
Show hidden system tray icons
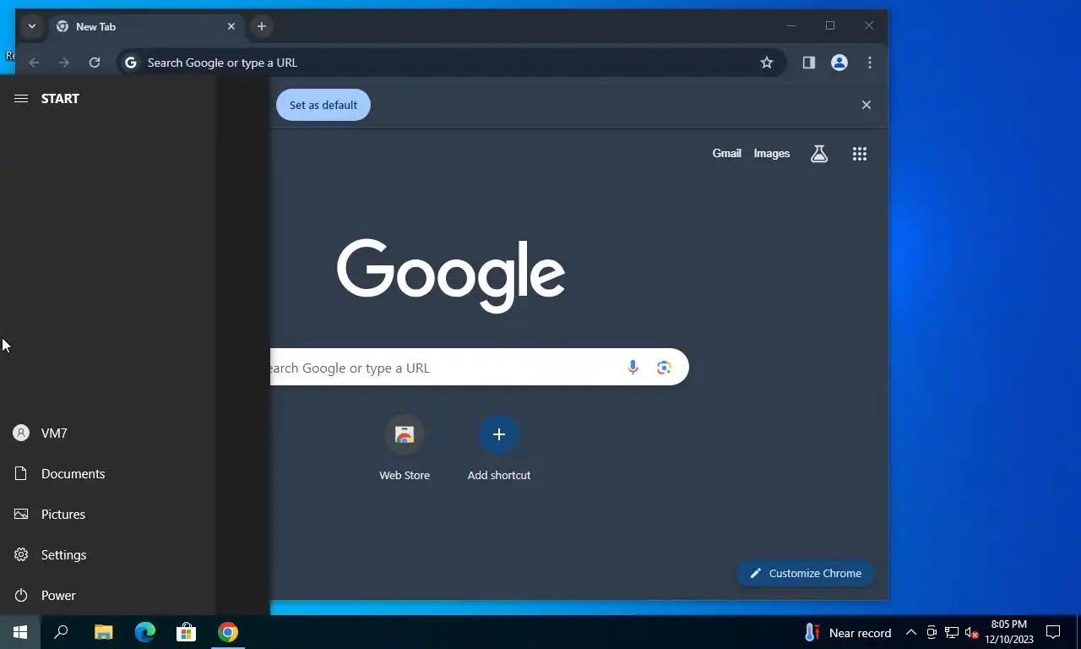click(911, 633)
